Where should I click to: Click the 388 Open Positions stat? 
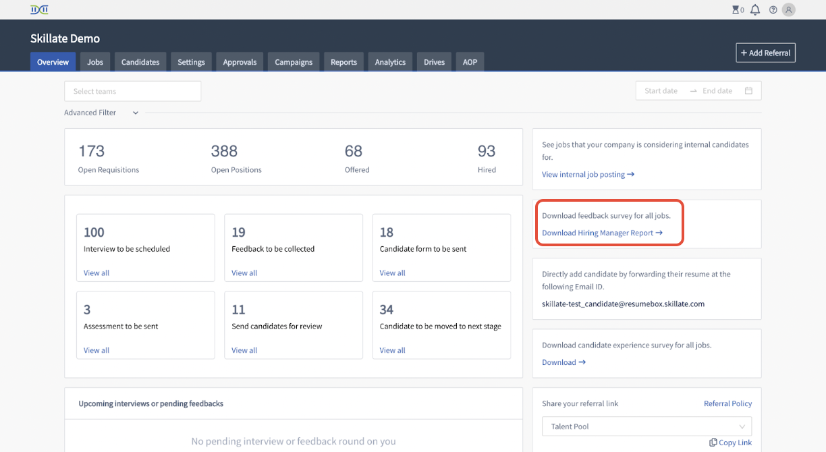[236, 158]
